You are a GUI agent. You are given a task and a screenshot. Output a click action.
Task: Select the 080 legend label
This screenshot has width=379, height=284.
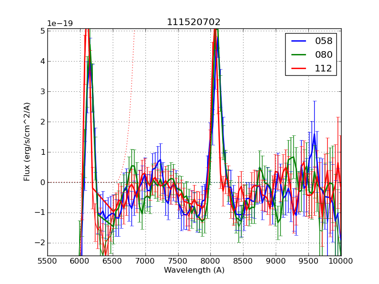pyautogui.click(x=324, y=54)
